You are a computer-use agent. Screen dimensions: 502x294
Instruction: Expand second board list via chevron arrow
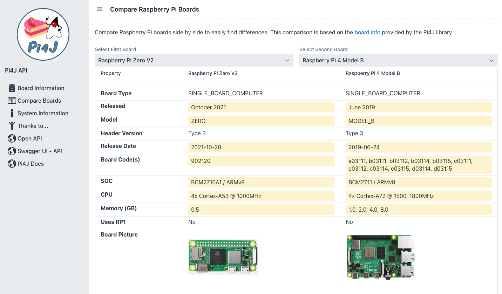pos(491,61)
